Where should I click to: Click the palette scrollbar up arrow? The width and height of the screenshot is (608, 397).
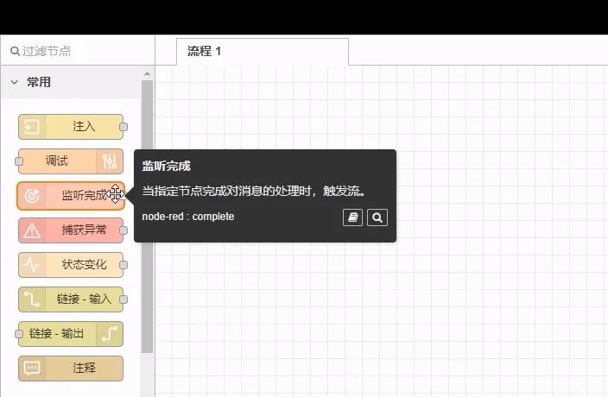148,73
